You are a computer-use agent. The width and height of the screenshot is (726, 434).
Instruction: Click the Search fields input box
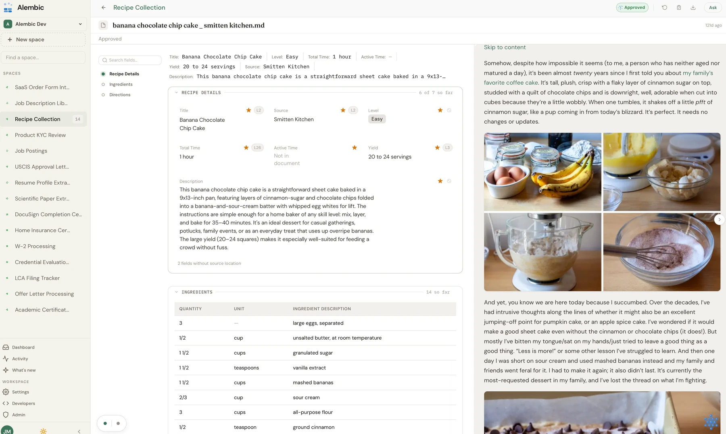(130, 60)
